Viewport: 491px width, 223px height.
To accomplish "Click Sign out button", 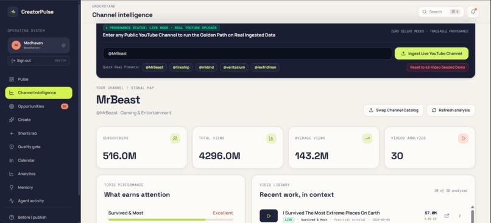I will click(38, 61).
